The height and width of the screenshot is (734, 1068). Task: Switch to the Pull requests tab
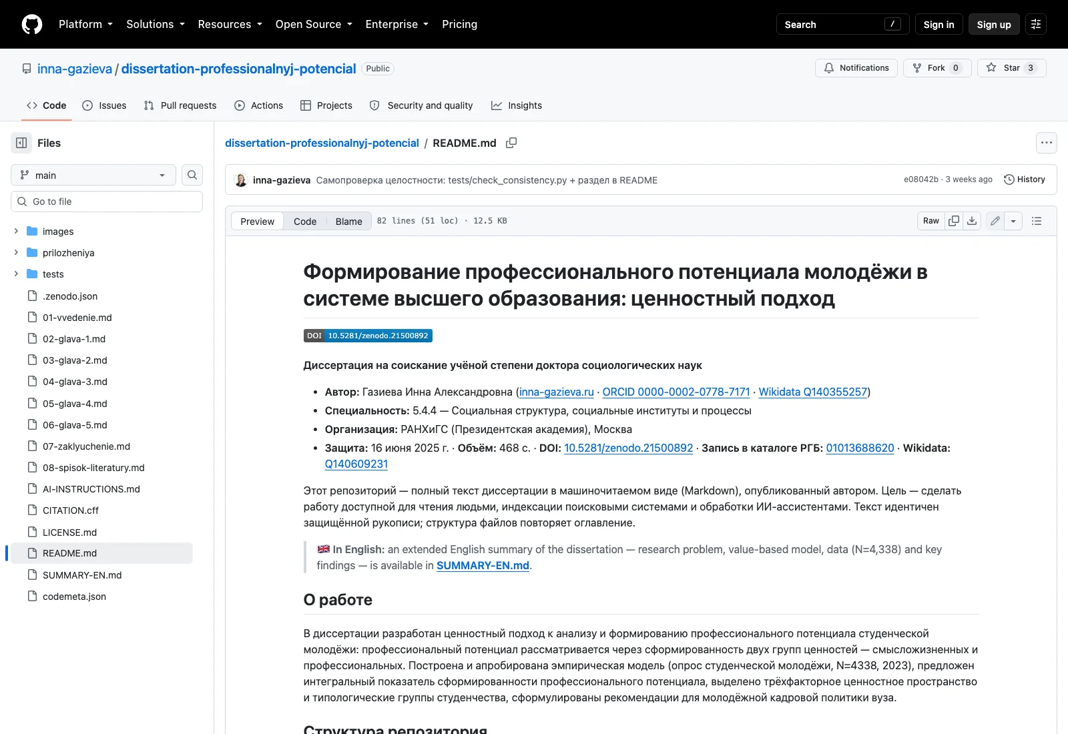pos(180,105)
